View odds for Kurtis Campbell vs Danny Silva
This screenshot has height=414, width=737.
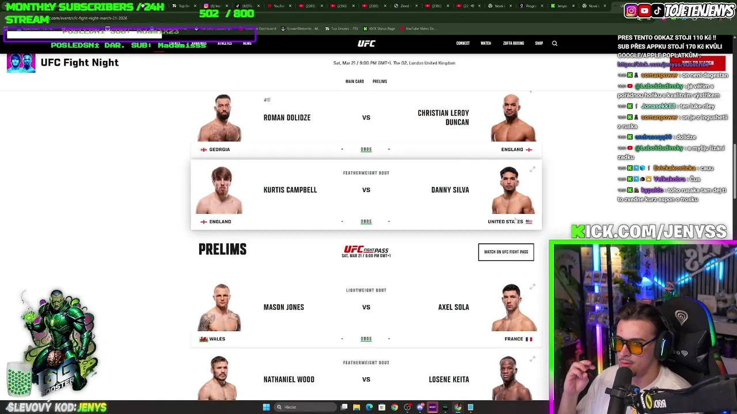point(366,221)
